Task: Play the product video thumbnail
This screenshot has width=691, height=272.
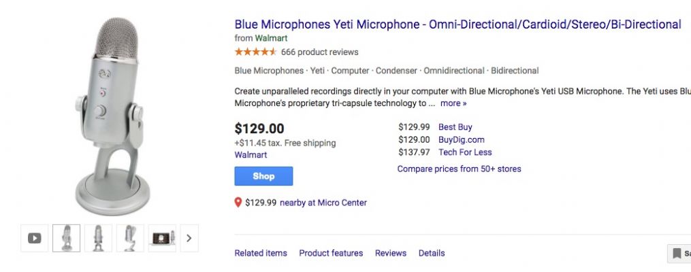Action: point(34,238)
